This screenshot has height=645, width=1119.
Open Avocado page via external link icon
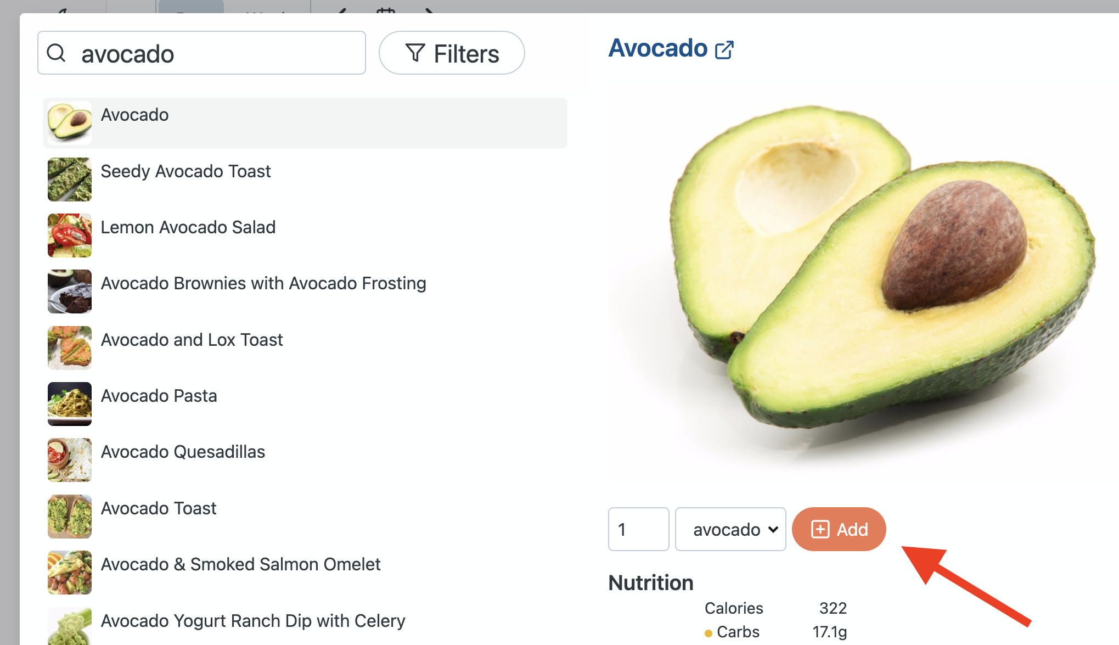point(724,50)
